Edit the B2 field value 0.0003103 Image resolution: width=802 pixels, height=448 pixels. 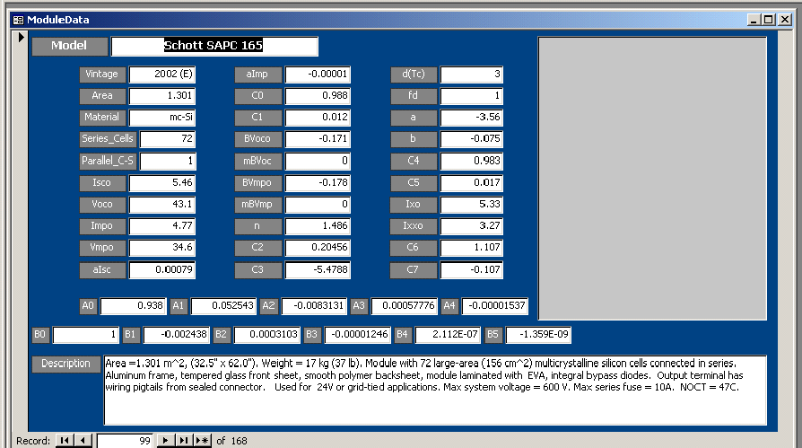pos(266,335)
